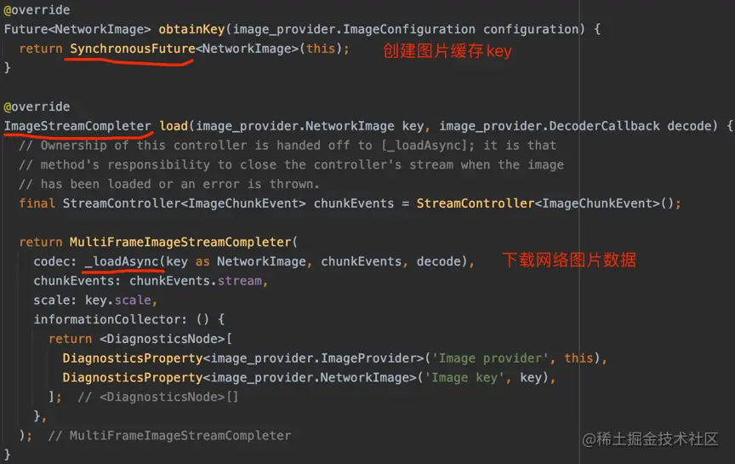The width and height of the screenshot is (735, 464).
Task: Click DiagnosticsProperty<image_provider.NetworkImage> expression
Action: tap(239, 378)
